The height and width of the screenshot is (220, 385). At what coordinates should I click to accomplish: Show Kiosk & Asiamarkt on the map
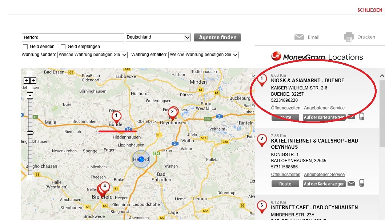click(324, 117)
